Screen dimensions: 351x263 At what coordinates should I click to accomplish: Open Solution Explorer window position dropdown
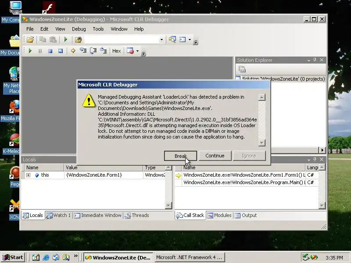pyautogui.click(x=309, y=60)
